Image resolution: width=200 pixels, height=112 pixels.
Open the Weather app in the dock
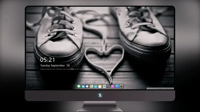coord(83,87)
